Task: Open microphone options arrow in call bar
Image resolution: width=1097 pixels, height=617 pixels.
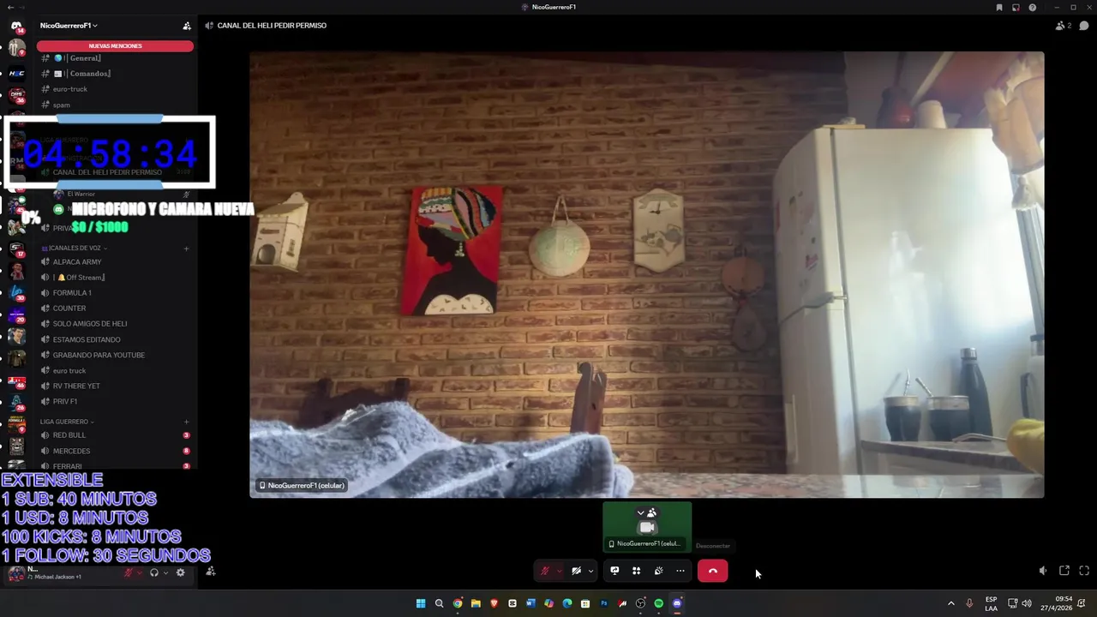Action: pos(559,571)
